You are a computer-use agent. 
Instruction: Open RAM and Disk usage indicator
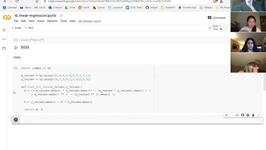click(x=219, y=28)
